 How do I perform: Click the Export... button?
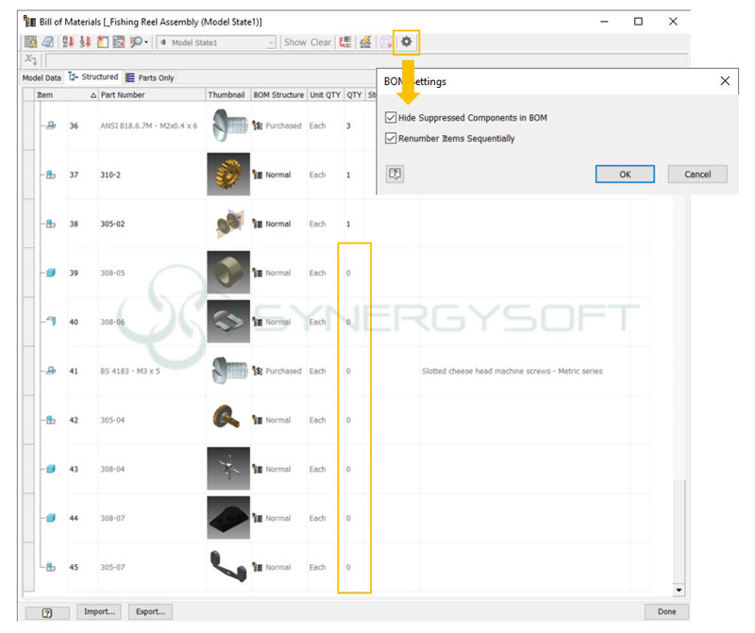pos(151,611)
